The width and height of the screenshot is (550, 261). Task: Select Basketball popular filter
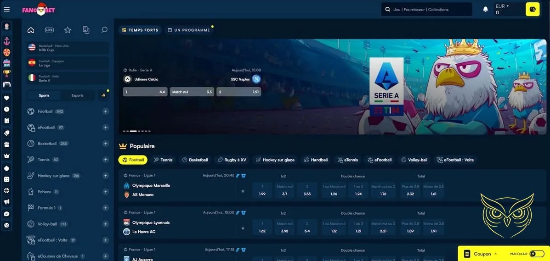coord(195,160)
